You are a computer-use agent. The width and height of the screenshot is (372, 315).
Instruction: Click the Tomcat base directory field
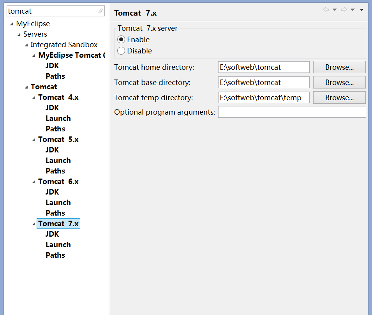point(264,82)
